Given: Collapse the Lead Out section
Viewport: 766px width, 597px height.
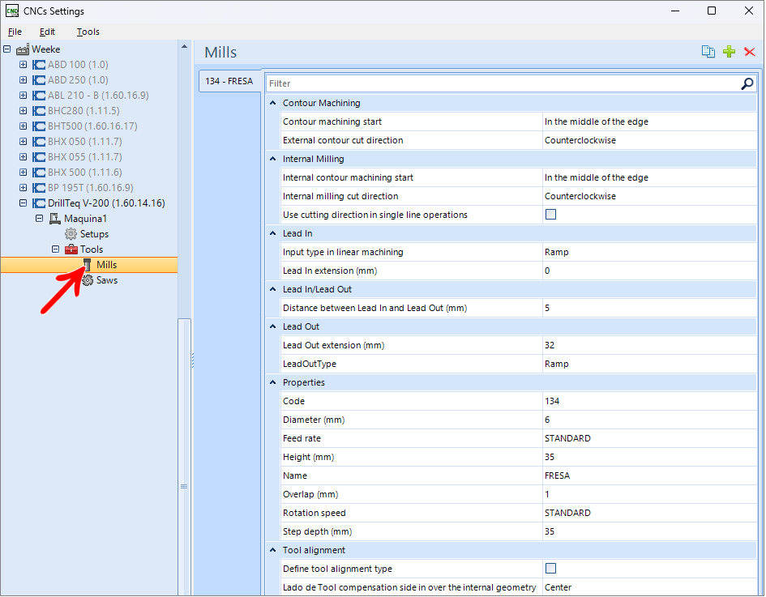Looking at the screenshot, I should point(272,326).
